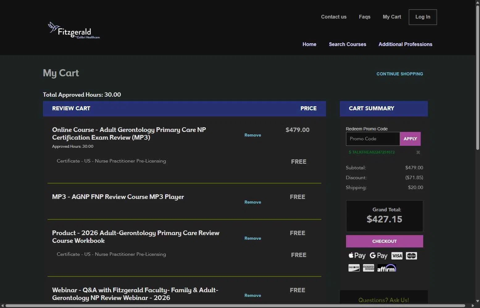
Task: Remove the Review Course Workbook item
Action: click(253, 238)
